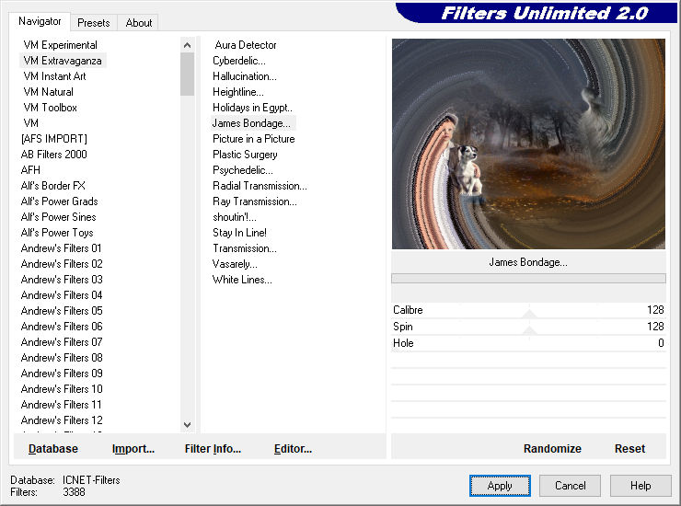Screen dimensions: 681x506
Task: Open the About tab
Action: [139, 23]
